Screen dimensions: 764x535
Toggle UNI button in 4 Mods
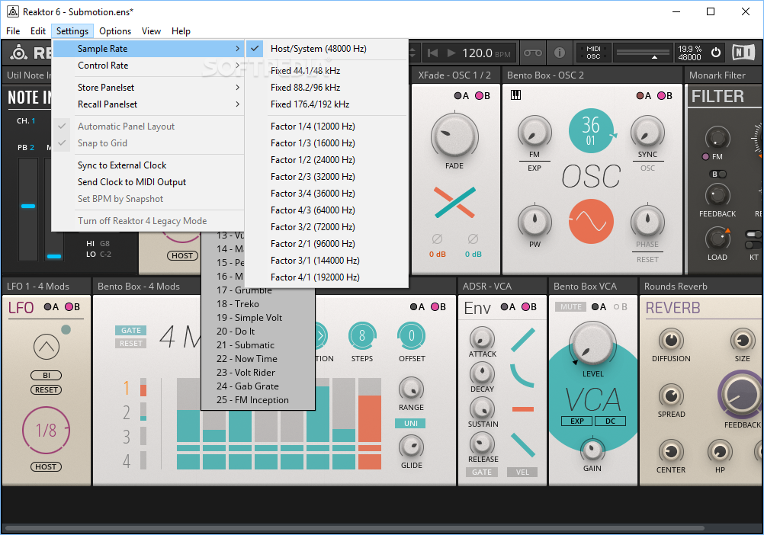(x=410, y=423)
